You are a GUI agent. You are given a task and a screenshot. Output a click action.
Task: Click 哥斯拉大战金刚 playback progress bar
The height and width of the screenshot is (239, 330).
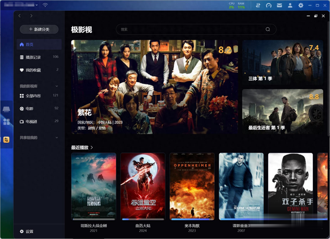pos(94,219)
